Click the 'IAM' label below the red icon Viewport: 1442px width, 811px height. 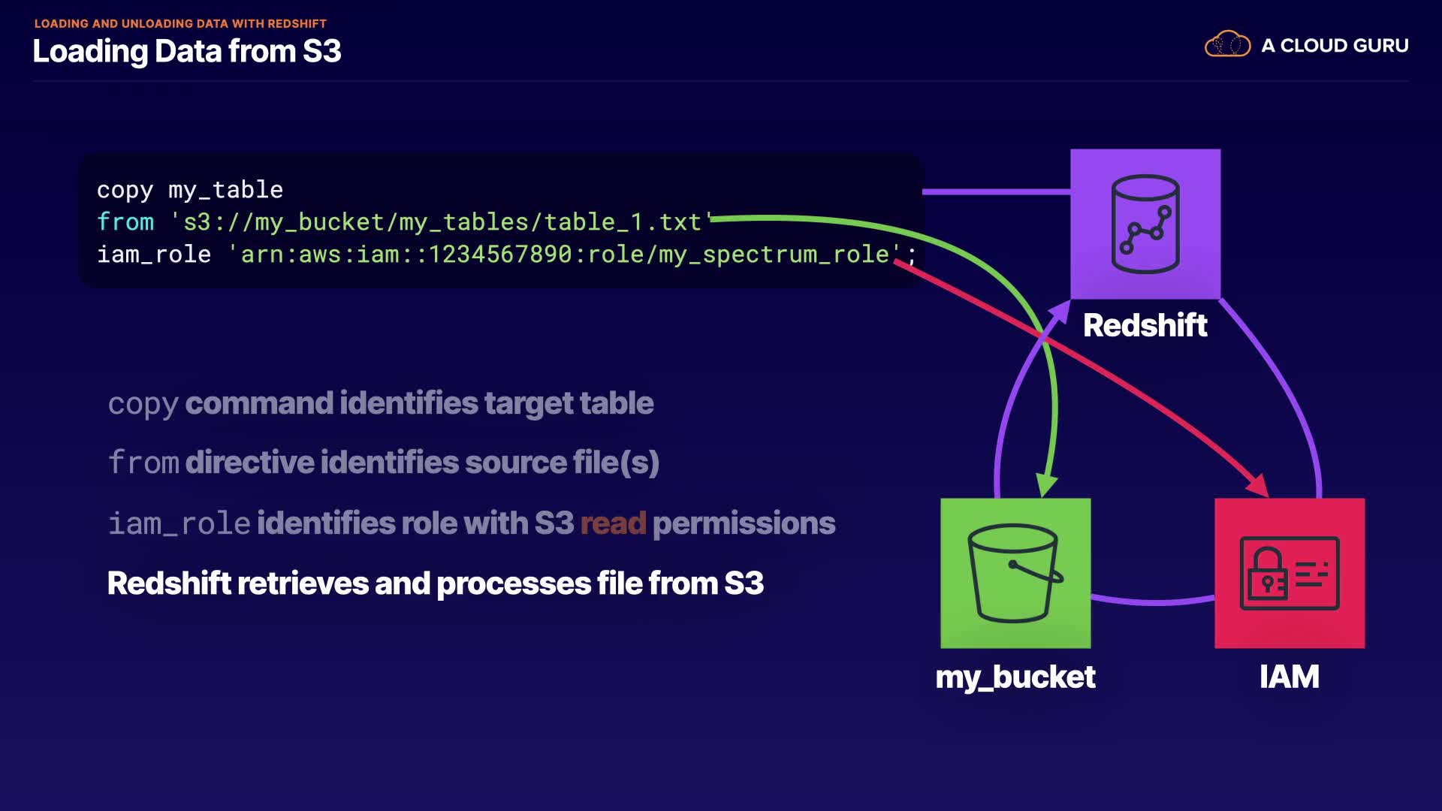click(1289, 677)
